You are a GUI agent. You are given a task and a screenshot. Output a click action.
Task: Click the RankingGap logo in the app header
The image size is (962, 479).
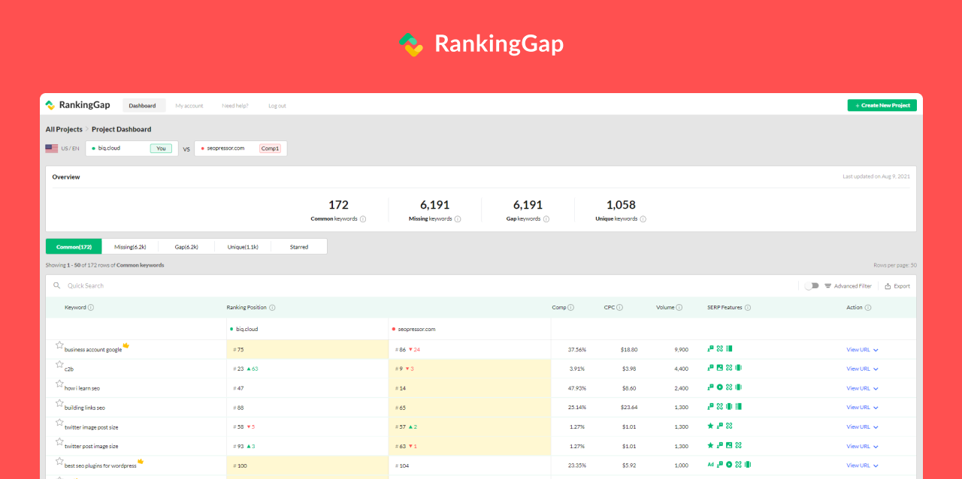(77, 105)
